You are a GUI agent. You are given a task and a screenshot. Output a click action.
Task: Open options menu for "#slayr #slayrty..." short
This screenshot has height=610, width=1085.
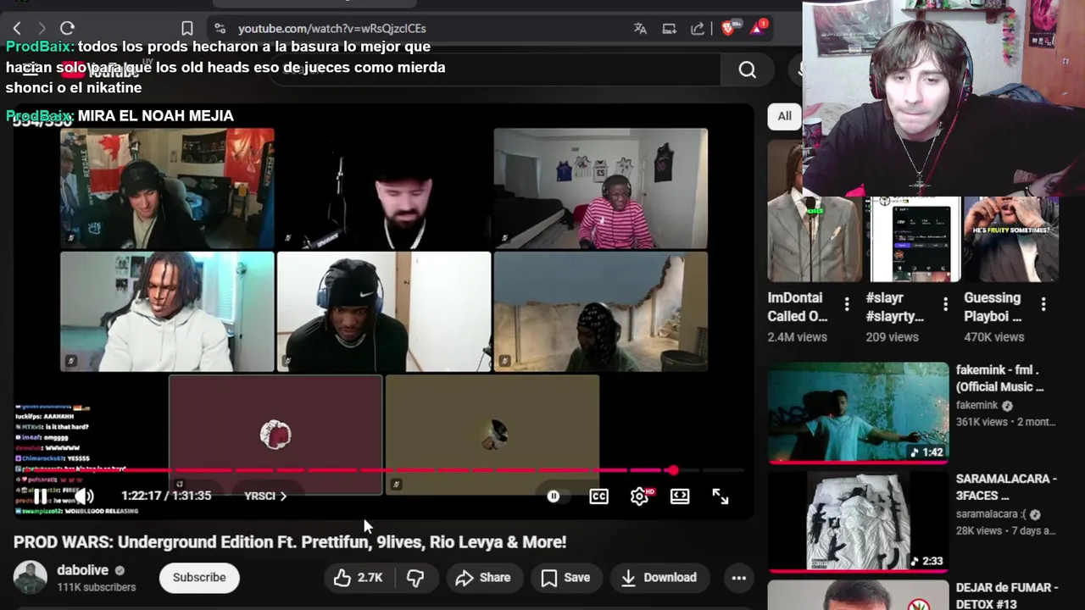pyautogui.click(x=945, y=304)
